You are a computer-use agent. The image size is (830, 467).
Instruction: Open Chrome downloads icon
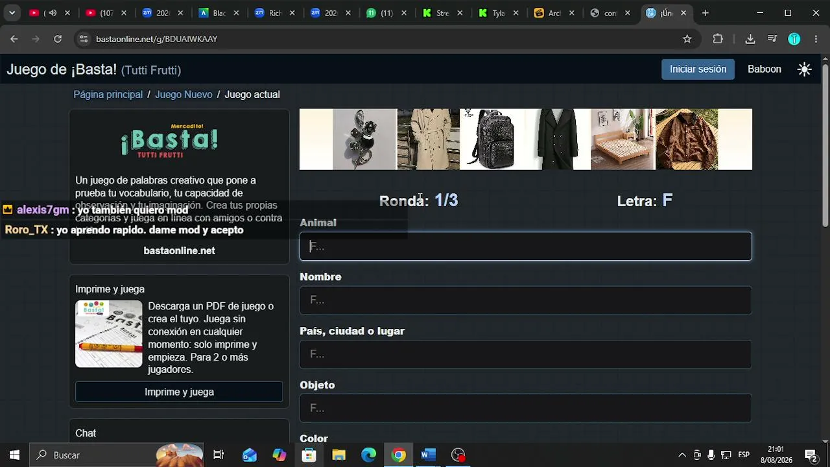pos(750,39)
